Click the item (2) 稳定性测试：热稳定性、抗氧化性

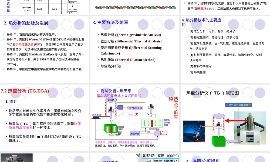pyautogui.click(x=214, y=37)
